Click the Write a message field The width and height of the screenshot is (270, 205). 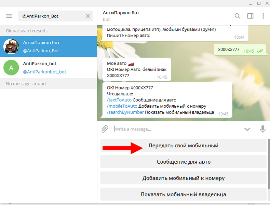pos(177,129)
